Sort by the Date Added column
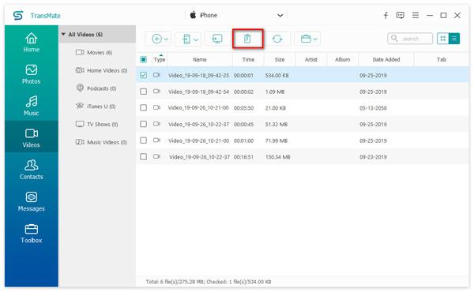 click(x=386, y=59)
